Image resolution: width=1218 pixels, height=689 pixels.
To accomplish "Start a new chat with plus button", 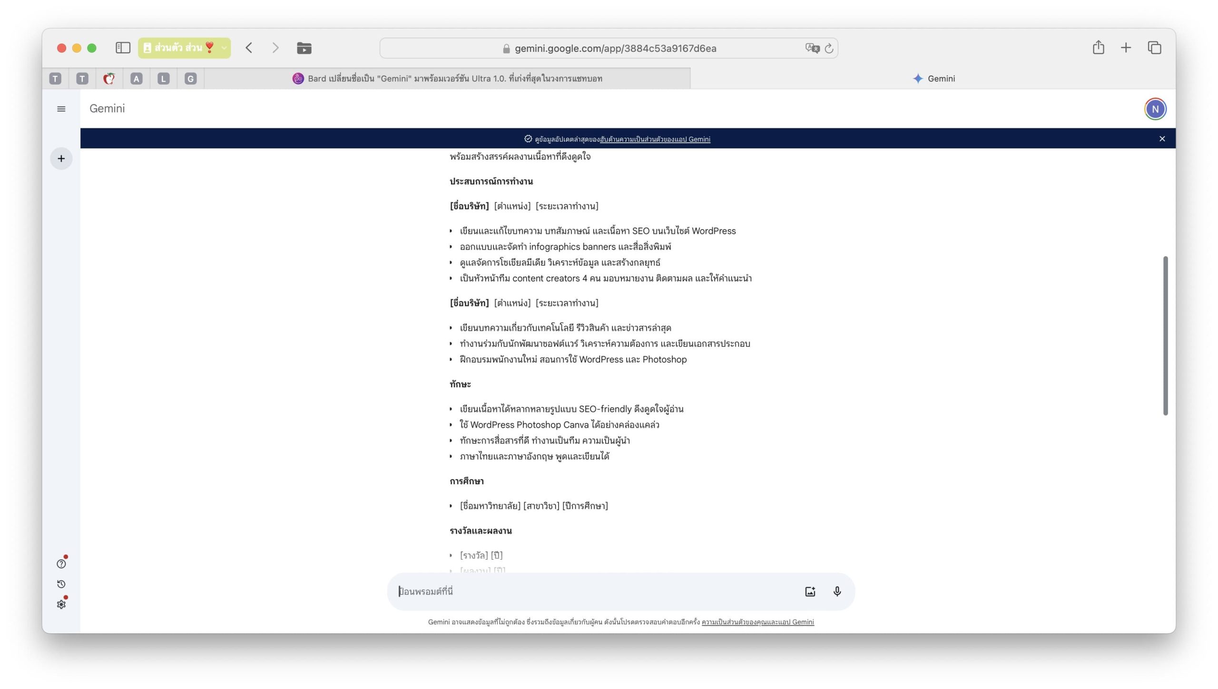I will coord(61,159).
